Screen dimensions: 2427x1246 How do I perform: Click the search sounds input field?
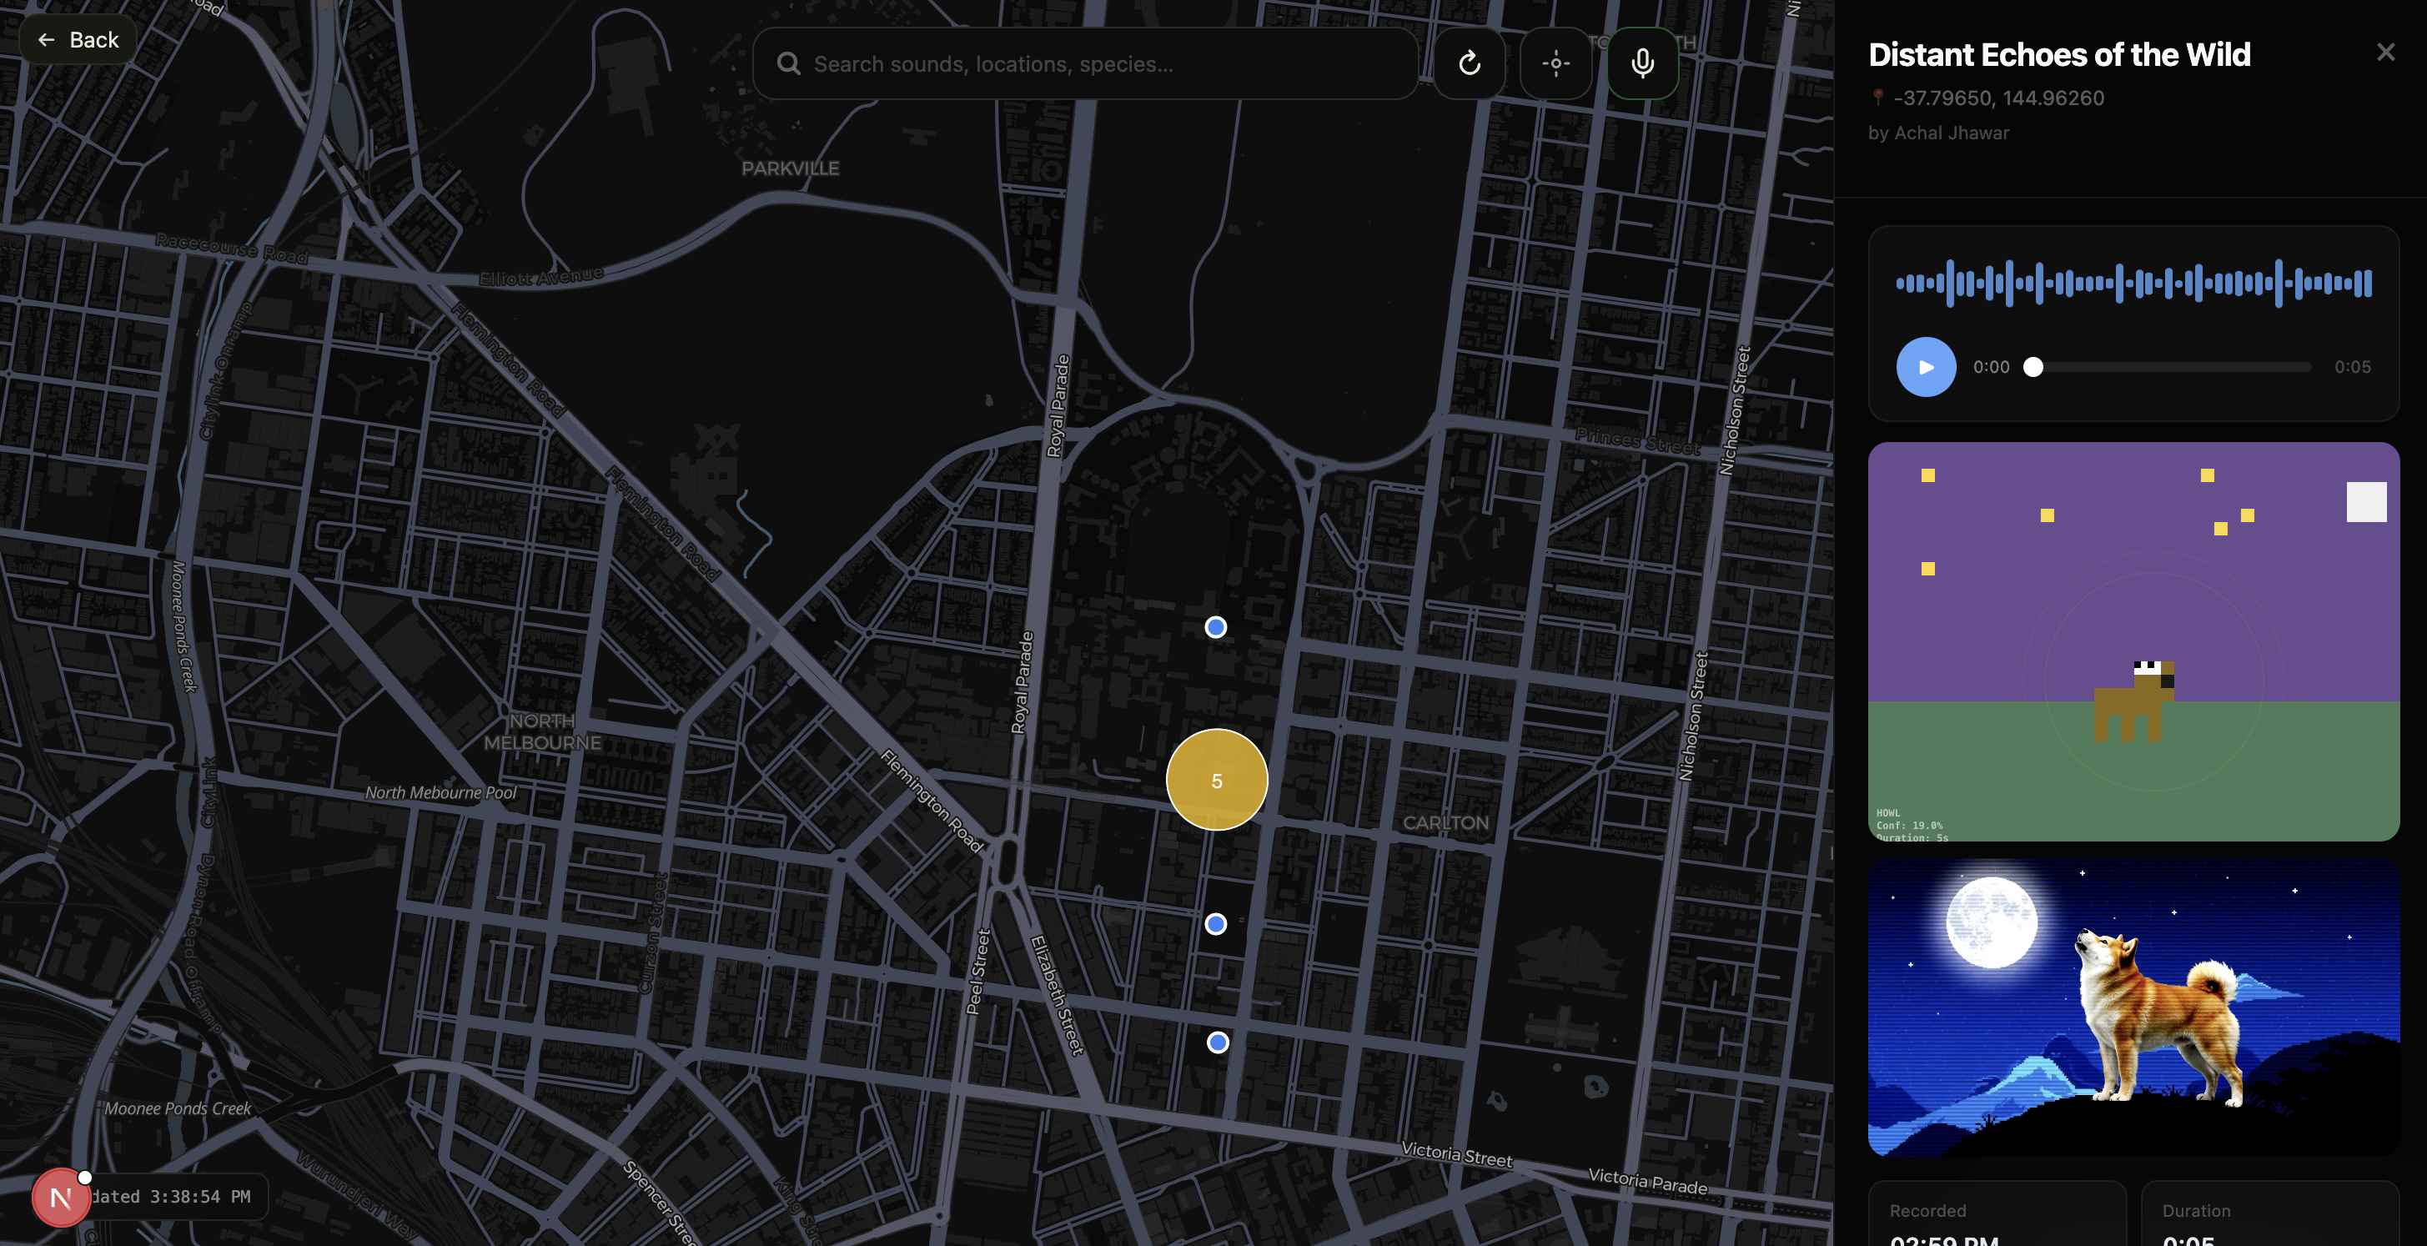click(x=1103, y=63)
